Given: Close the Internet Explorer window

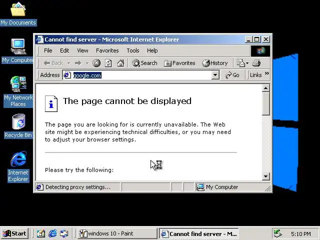Looking at the screenshot, I should click(265, 39).
